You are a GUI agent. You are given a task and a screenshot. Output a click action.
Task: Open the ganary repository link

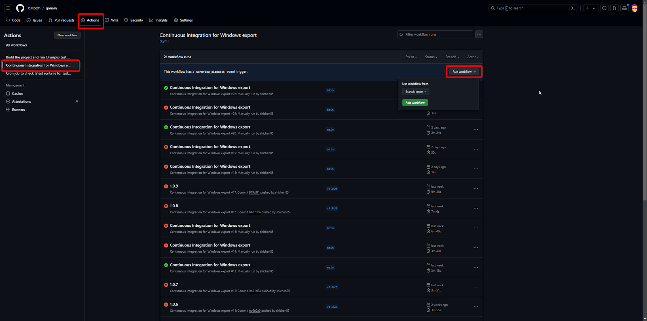tap(51, 8)
